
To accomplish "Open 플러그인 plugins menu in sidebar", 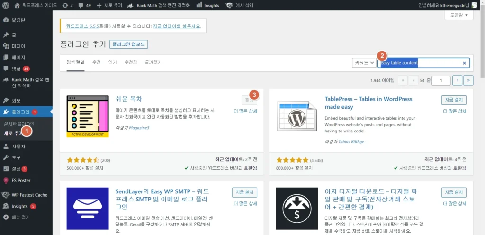I will (27, 112).
